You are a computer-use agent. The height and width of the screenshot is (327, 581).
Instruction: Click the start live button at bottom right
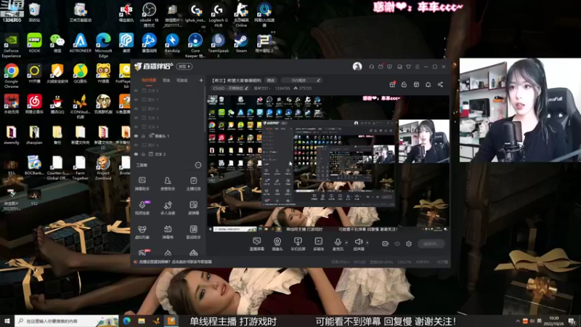[x=431, y=244]
